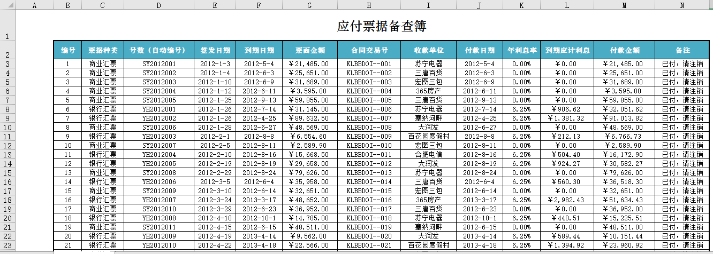Select column N header
The width and height of the screenshot is (713, 254).
tap(682, 5)
